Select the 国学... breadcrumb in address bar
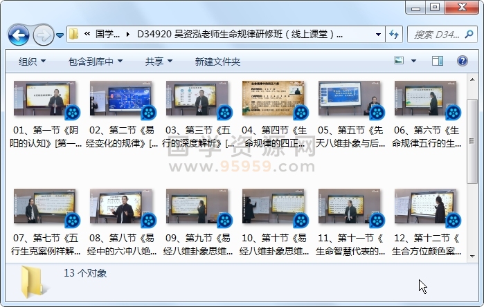The height and width of the screenshot is (307, 484). pyautogui.click(x=107, y=34)
